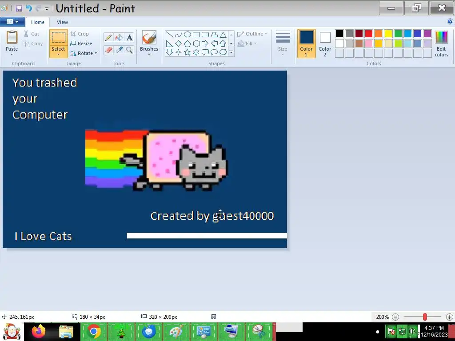Click the white bar on canvas

tap(207, 236)
